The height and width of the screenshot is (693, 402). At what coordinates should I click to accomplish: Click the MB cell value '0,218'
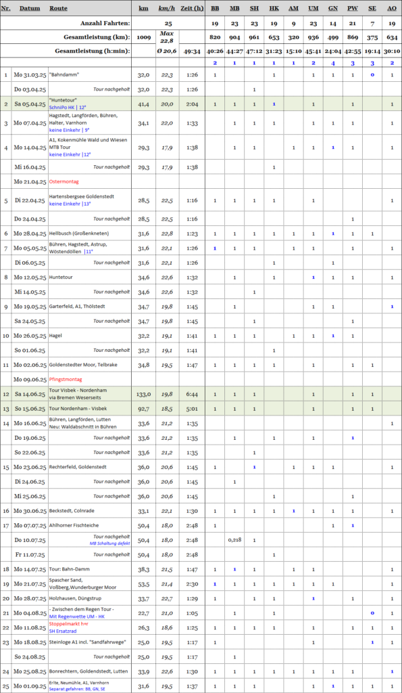click(x=234, y=539)
